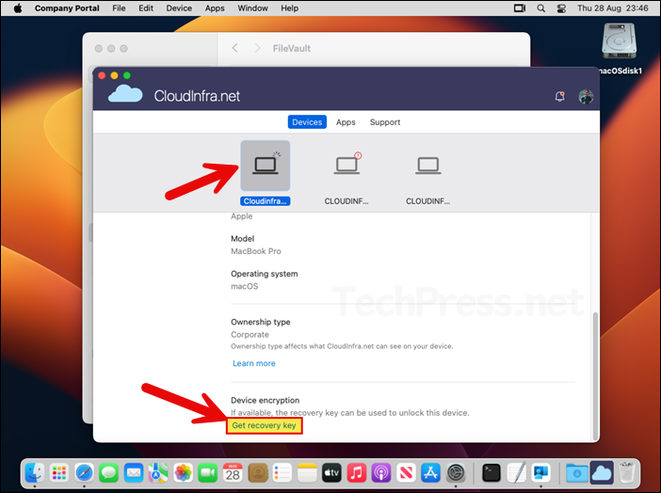Open News app in the Dock
Viewport: 661px width, 493px height.
click(406, 473)
